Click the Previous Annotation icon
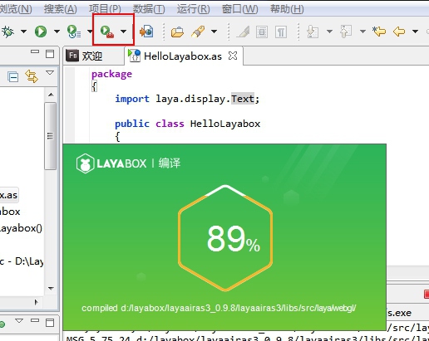 click(346, 32)
